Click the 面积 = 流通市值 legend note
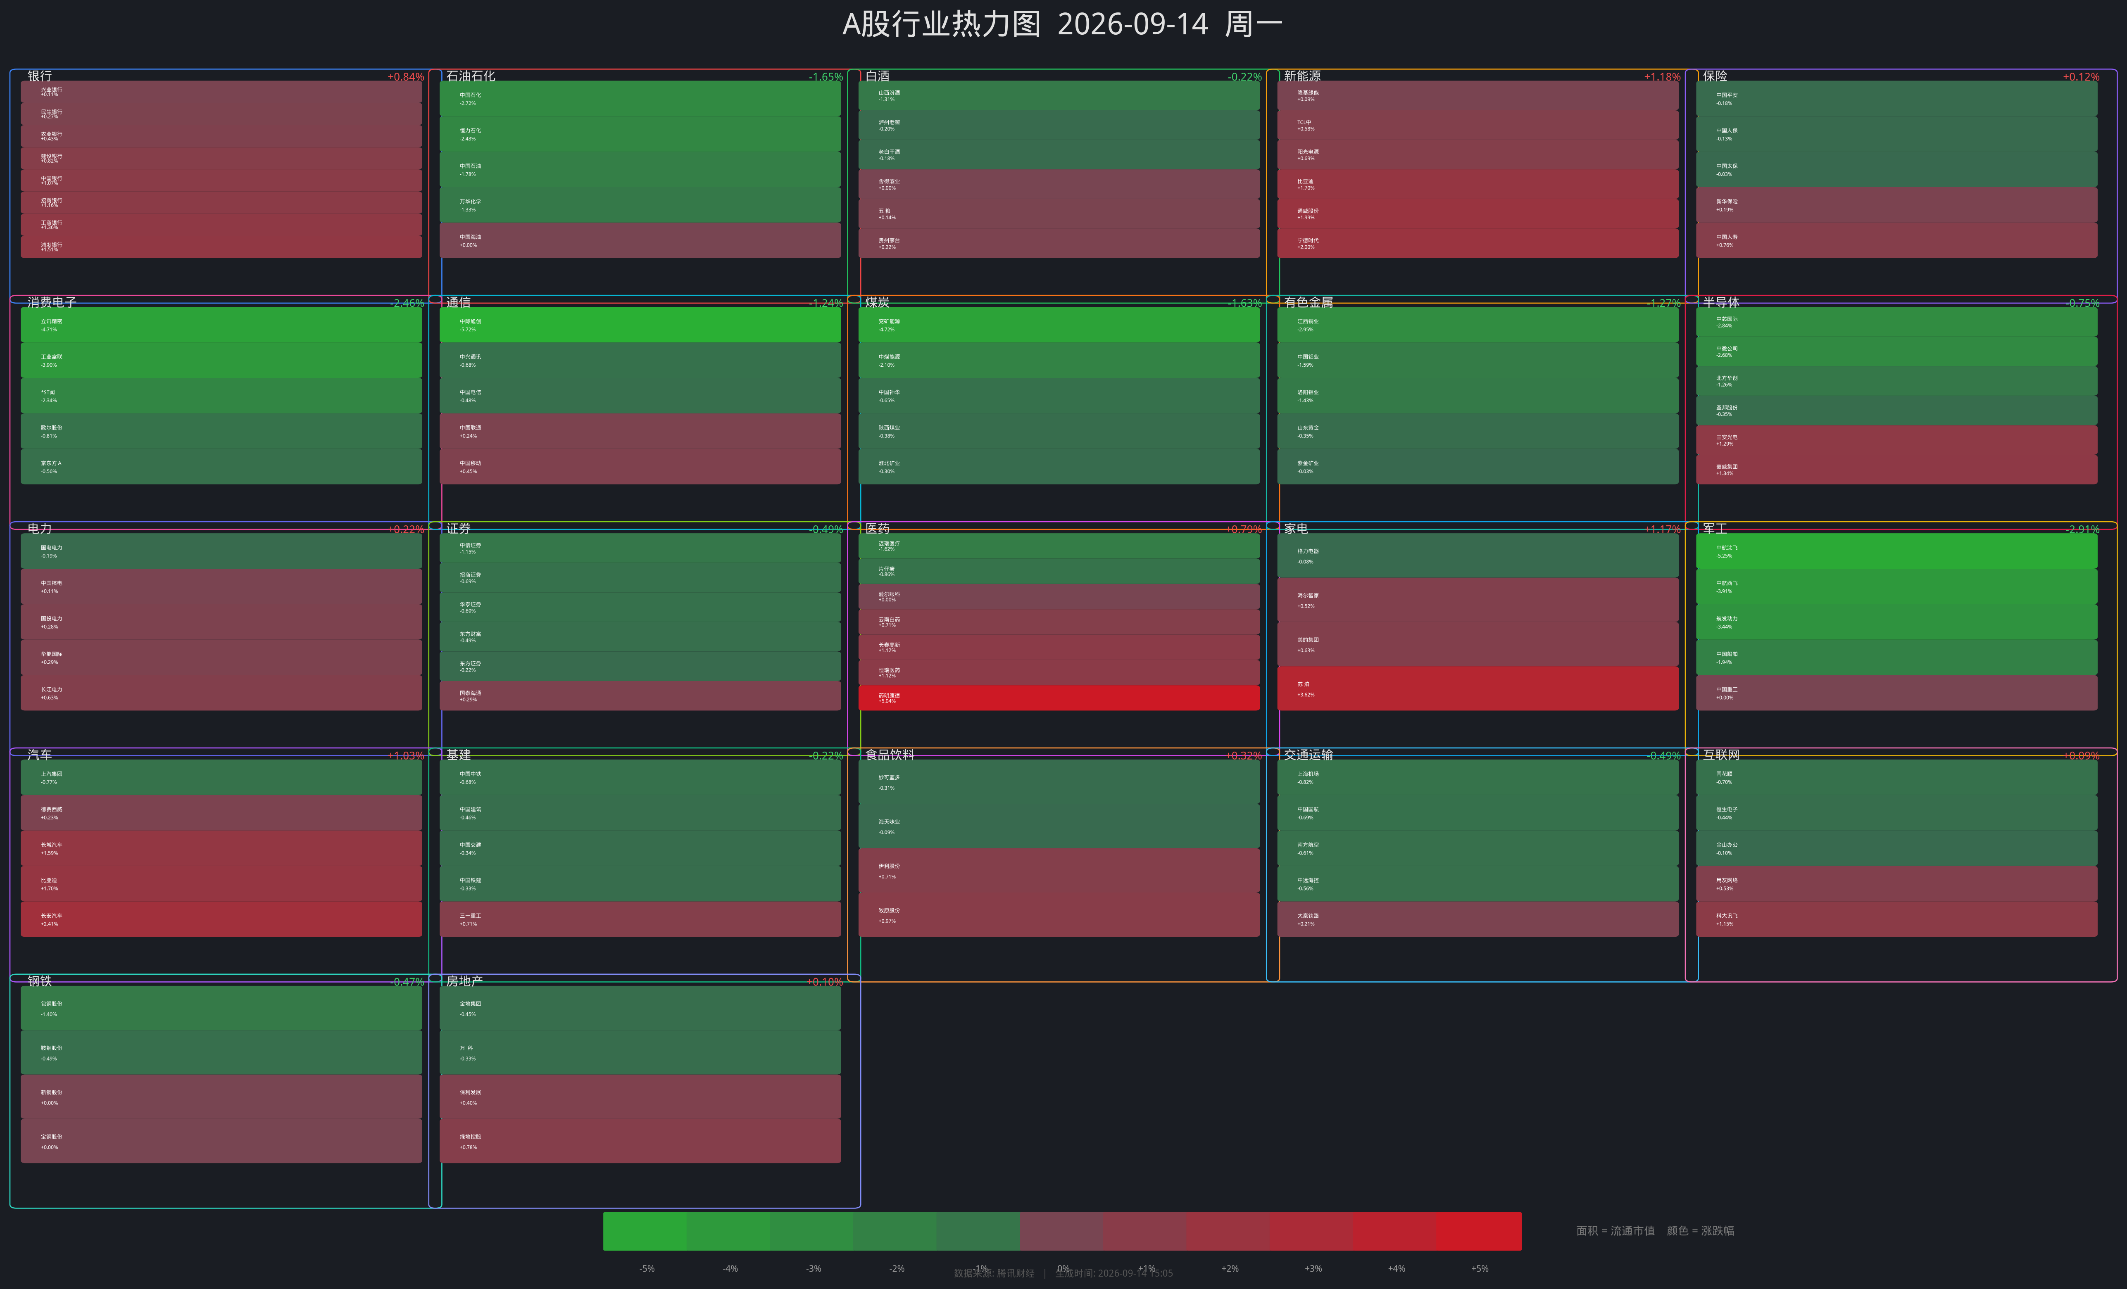Viewport: 2127px width, 1289px height. 1615,1230
